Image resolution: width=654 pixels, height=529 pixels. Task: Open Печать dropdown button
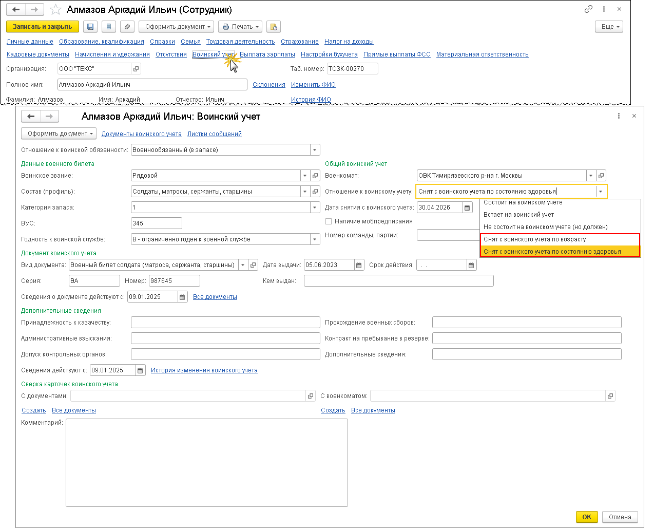point(240,27)
